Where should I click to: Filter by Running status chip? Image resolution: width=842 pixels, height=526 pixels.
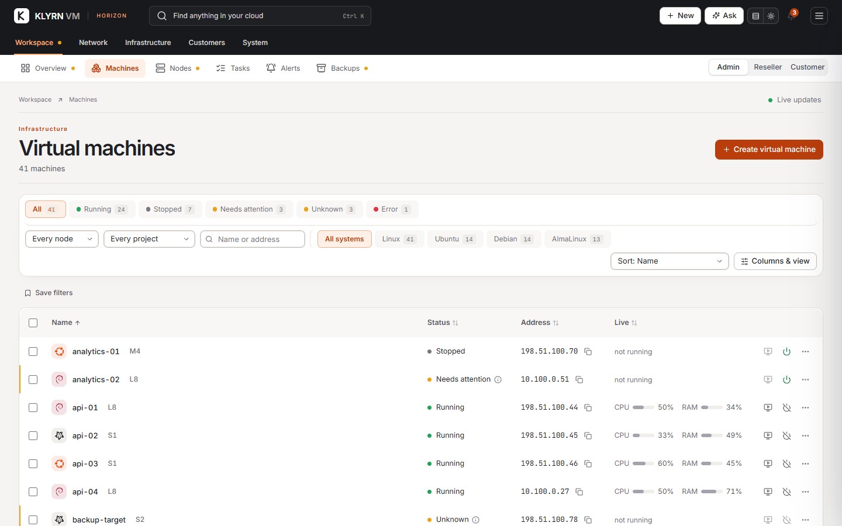[102, 209]
